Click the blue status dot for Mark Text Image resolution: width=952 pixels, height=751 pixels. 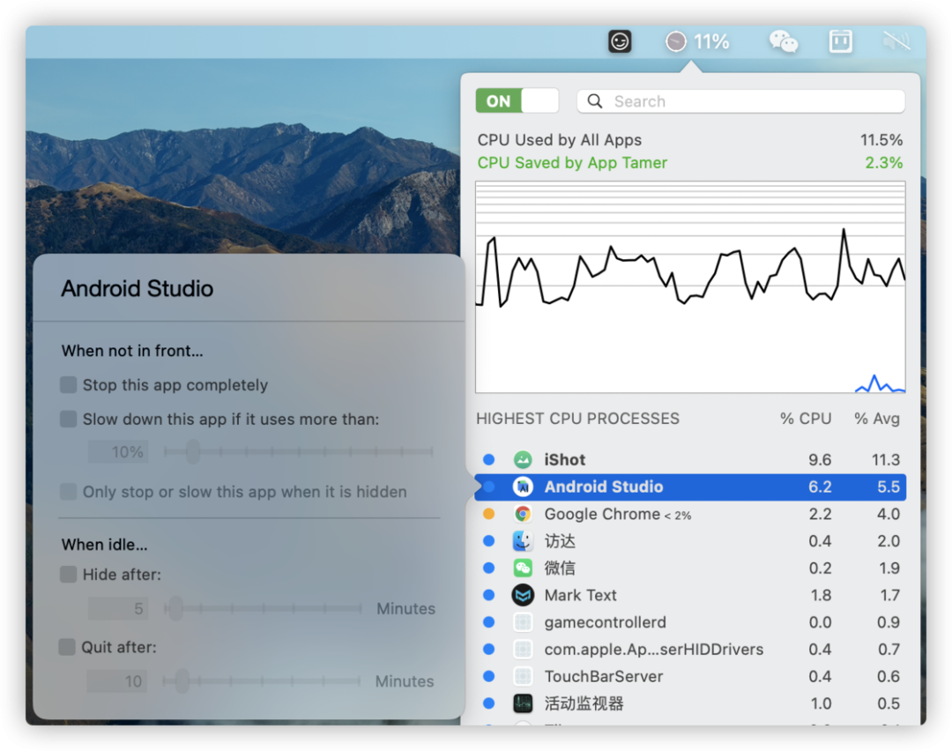pos(488,595)
